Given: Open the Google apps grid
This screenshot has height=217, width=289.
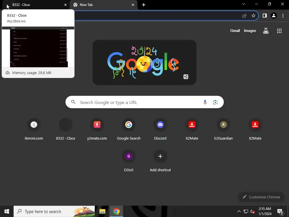Looking at the screenshot, I should tap(279, 31).
